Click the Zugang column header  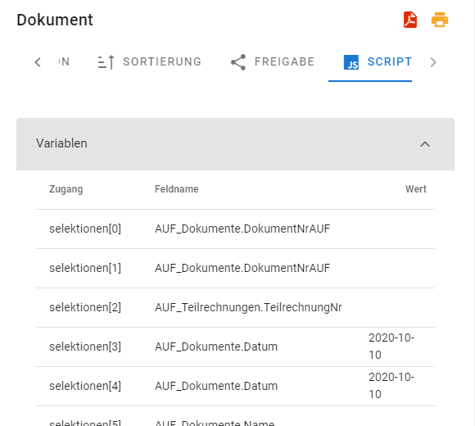click(66, 189)
